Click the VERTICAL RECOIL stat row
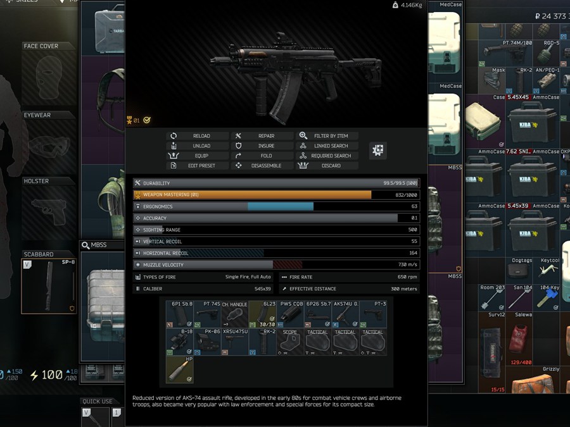 277,241
